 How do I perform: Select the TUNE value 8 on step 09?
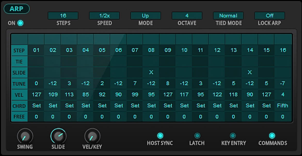coord(168,84)
